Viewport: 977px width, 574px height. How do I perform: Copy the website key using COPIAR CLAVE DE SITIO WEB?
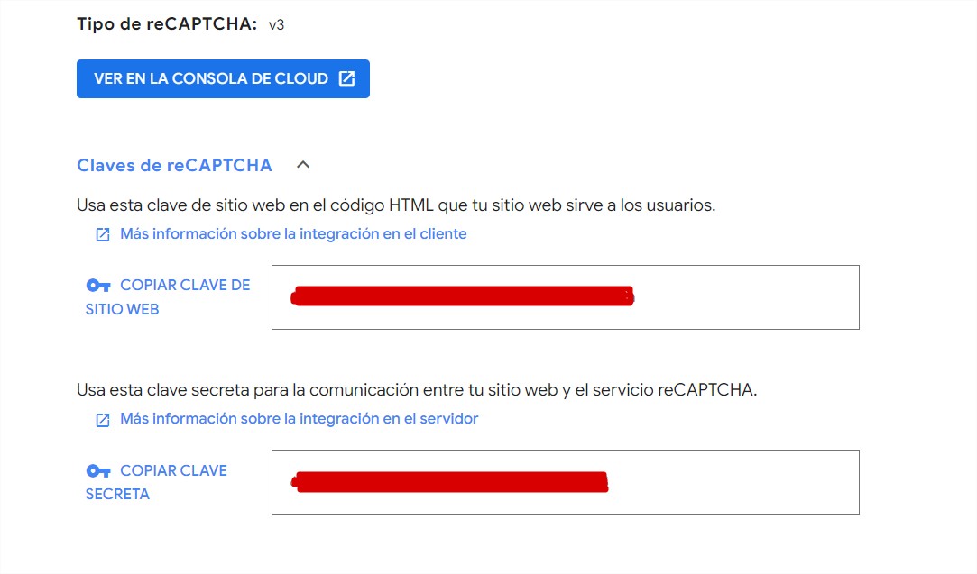[171, 296]
